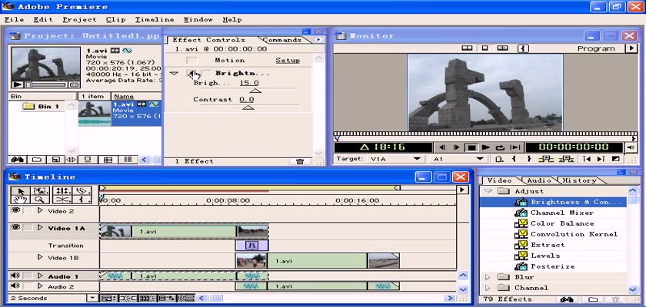Expand the Channel effects folder

pyautogui.click(x=488, y=288)
